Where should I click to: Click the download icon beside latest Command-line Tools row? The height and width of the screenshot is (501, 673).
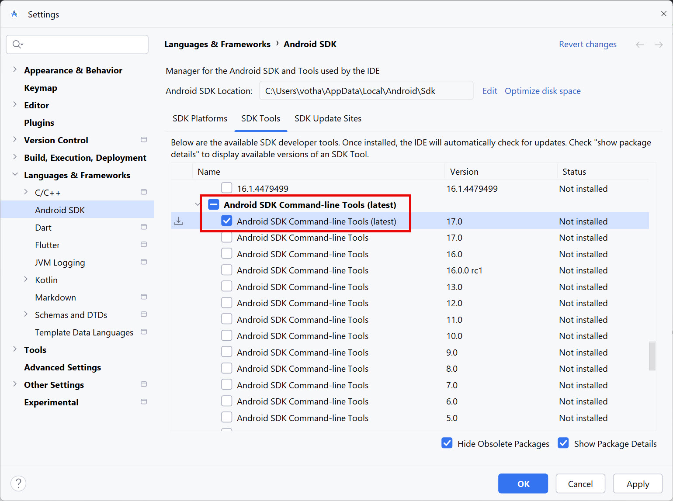(178, 221)
